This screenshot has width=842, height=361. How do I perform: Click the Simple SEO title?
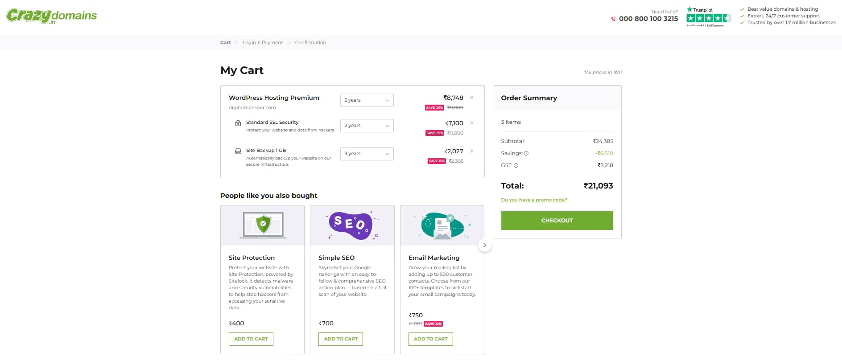tap(337, 258)
